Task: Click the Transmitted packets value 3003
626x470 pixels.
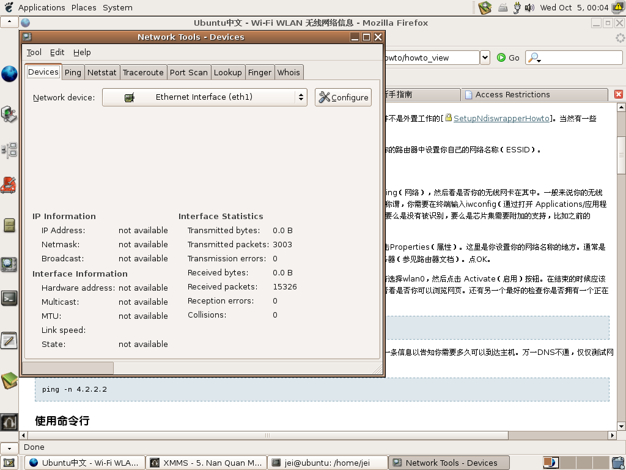Action: tap(282, 244)
